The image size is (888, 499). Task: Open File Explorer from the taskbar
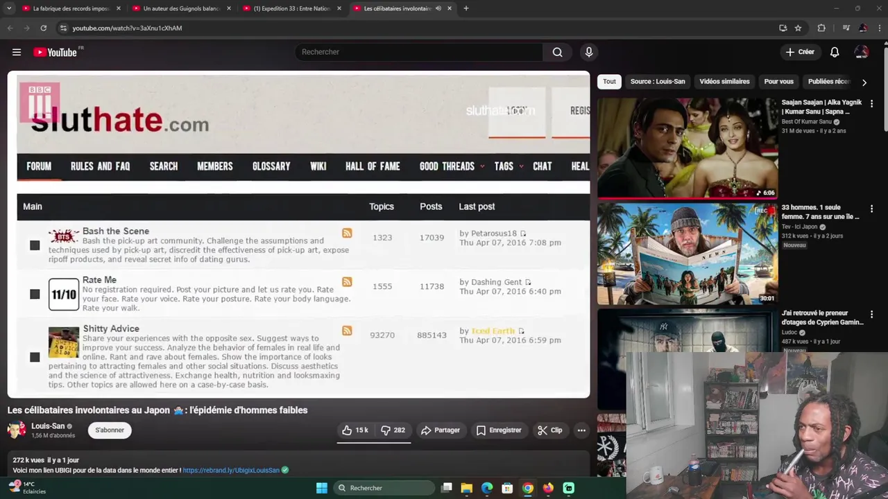coord(467,488)
